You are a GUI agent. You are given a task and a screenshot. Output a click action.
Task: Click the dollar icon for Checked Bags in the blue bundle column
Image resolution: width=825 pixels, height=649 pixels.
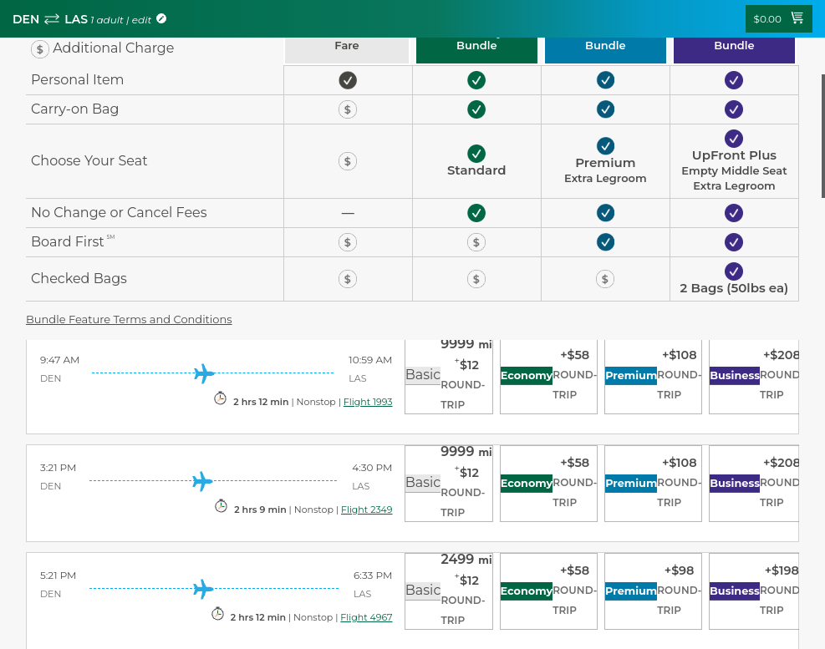605,279
